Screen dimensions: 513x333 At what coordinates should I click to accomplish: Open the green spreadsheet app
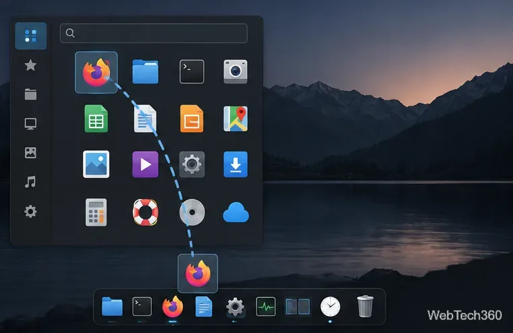[x=96, y=119]
